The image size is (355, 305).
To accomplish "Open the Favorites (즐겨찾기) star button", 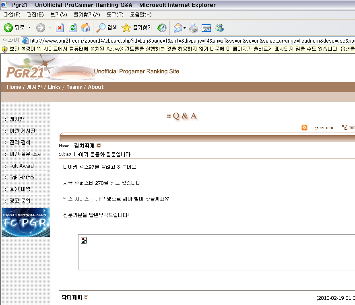I will click(136, 28).
